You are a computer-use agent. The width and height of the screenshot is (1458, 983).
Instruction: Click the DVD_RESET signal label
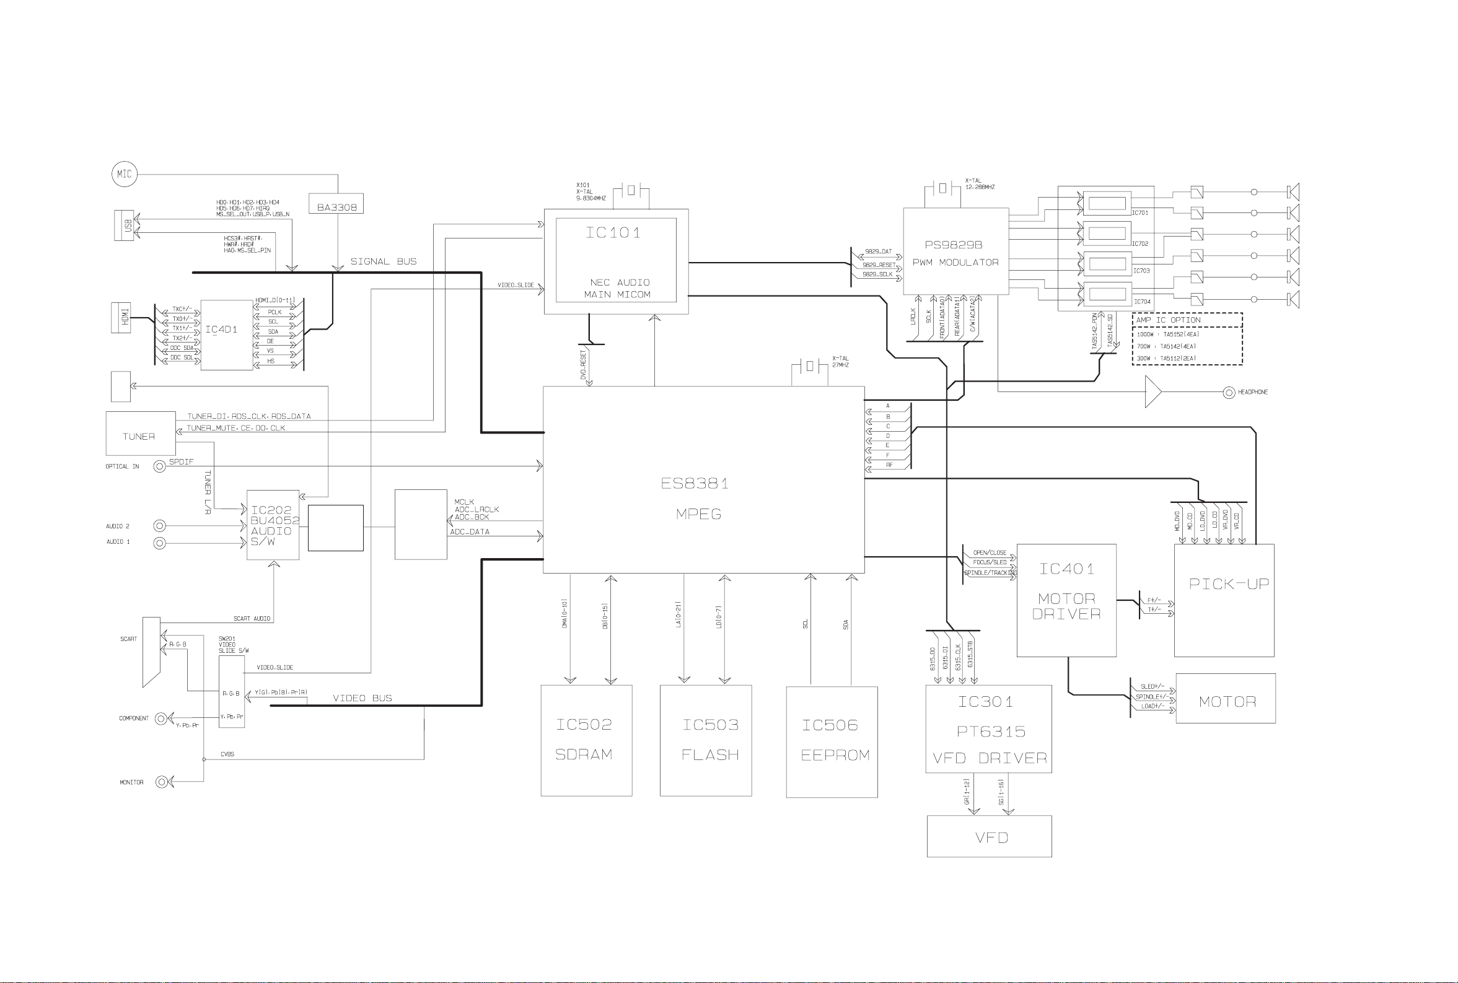(583, 365)
